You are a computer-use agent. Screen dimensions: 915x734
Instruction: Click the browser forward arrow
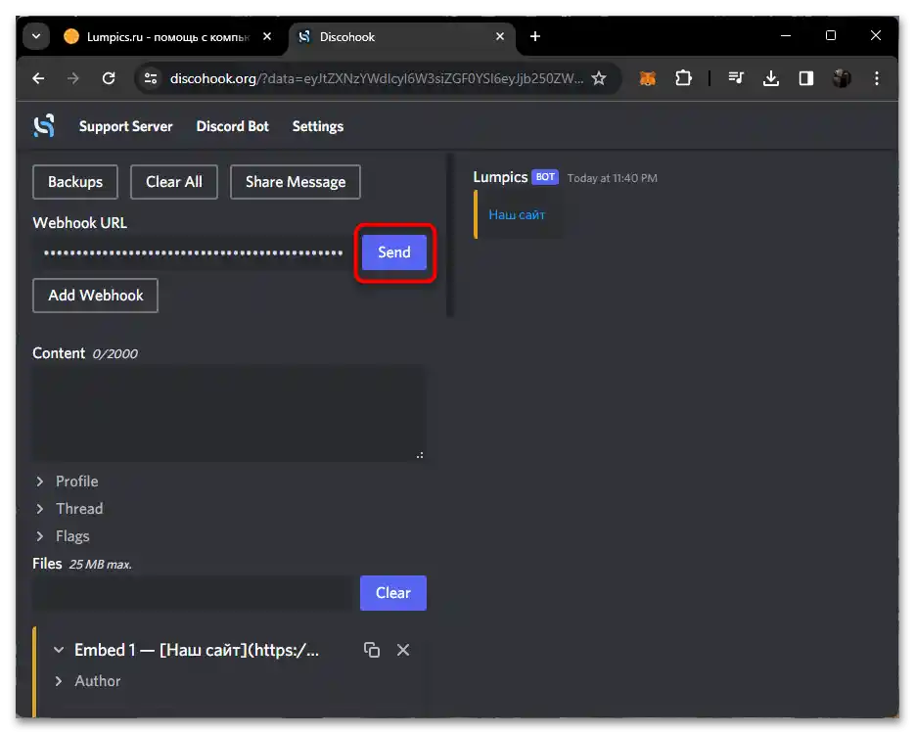(73, 78)
